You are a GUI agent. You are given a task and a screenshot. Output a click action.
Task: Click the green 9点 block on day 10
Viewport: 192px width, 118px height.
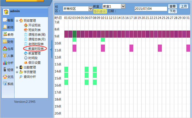click(x=103, y=40)
